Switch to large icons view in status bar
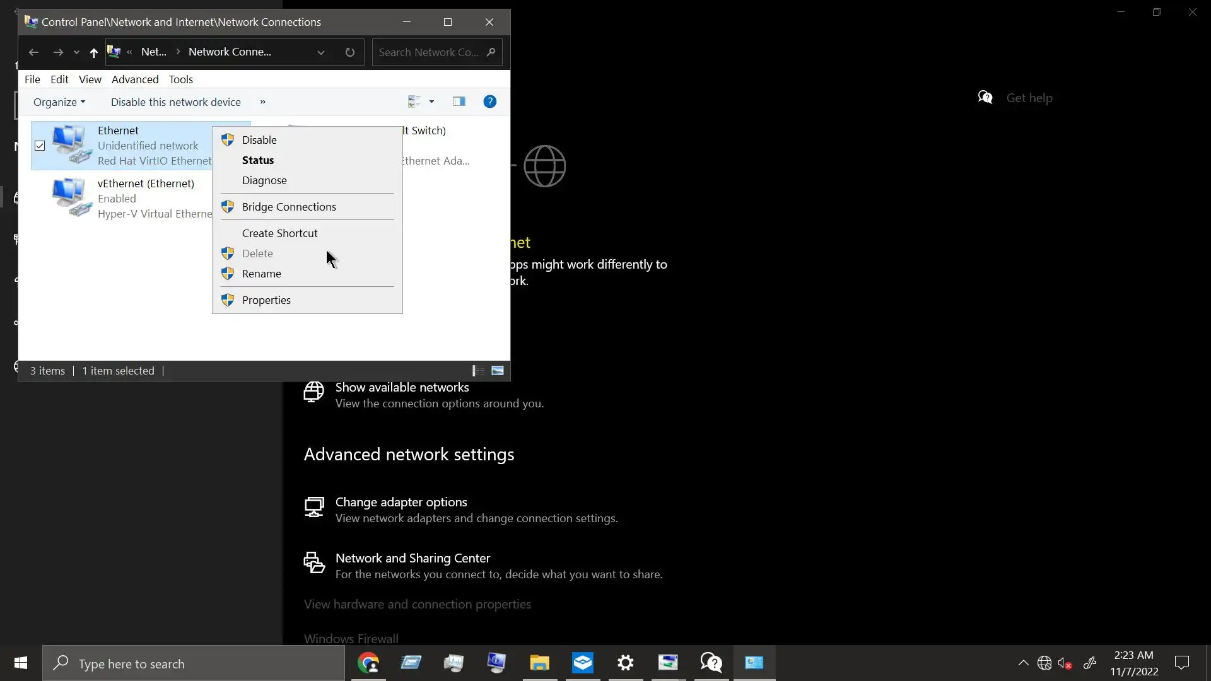Viewport: 1211px width, 681px height. click(498, 371)
